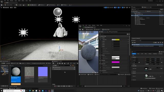Click the magenta metallic color swatch
The image size is (164, 92).
[116, 62]
